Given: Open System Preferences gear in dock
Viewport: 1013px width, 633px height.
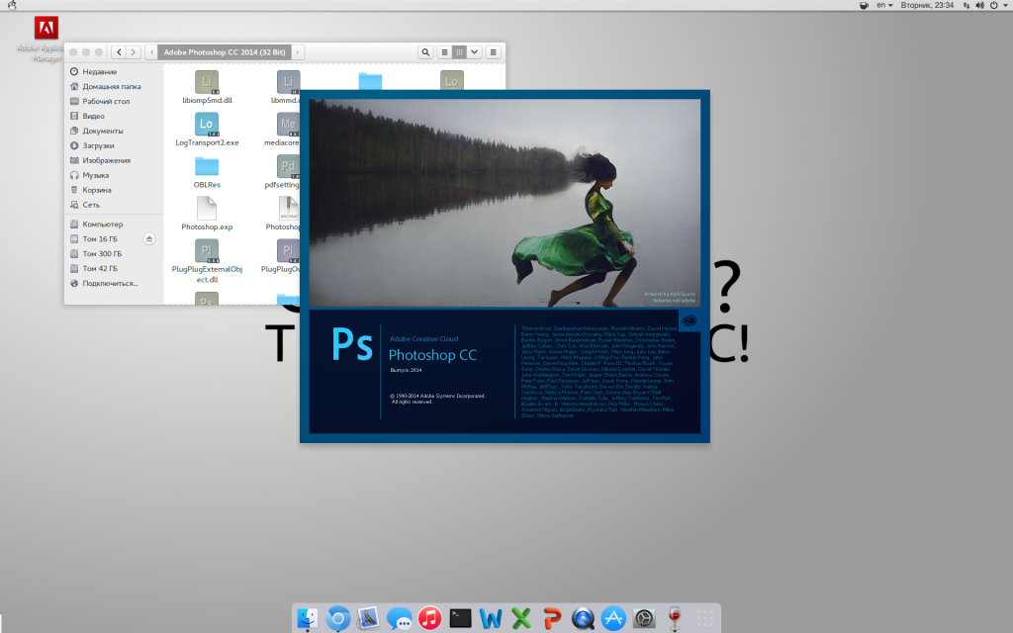Looking at the screenshot, I should point(643,619).
